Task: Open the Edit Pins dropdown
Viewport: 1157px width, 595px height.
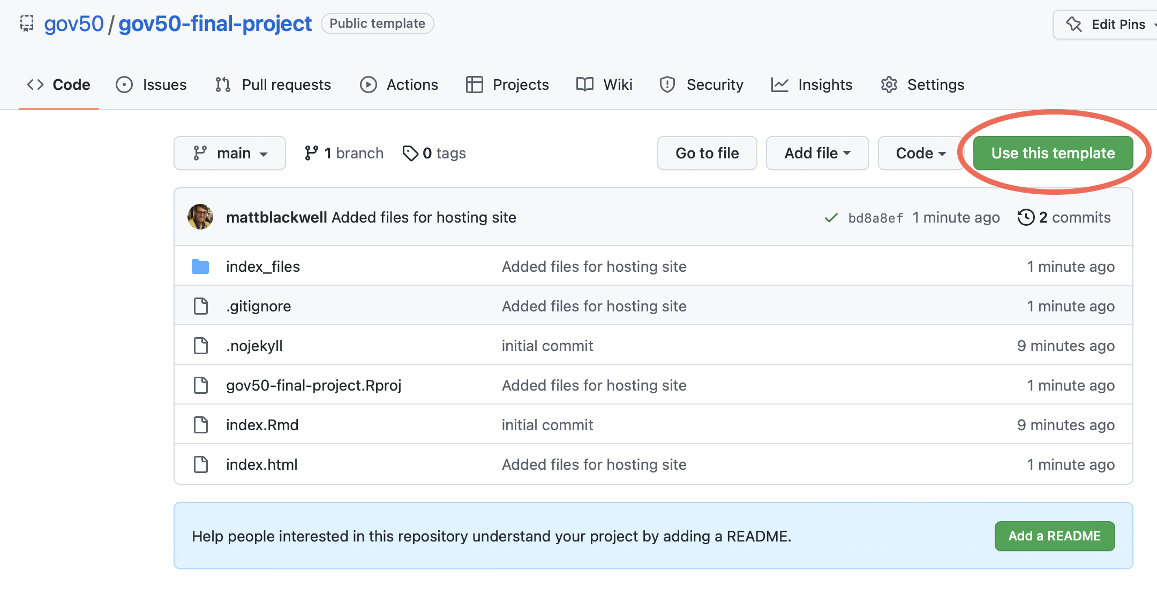Action: (x=1106, y=25)
